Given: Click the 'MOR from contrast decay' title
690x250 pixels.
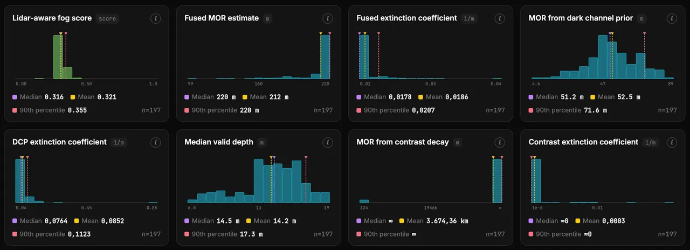Looking at the screenshot, I should 403,142.
